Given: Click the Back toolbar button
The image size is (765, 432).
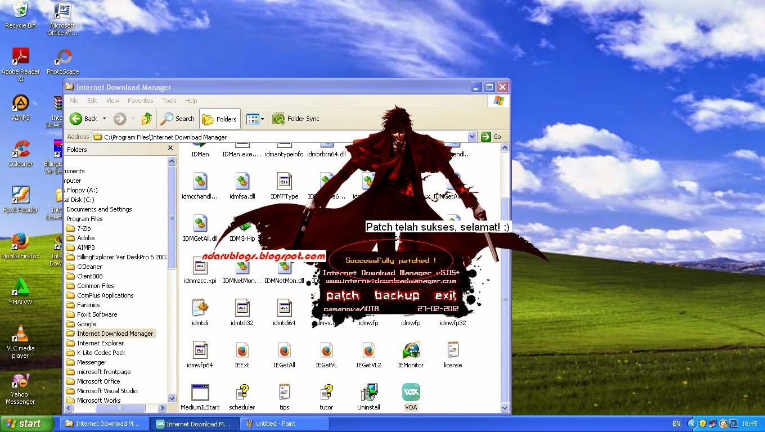Looking at the screenshot, I should tap(84, 119).
